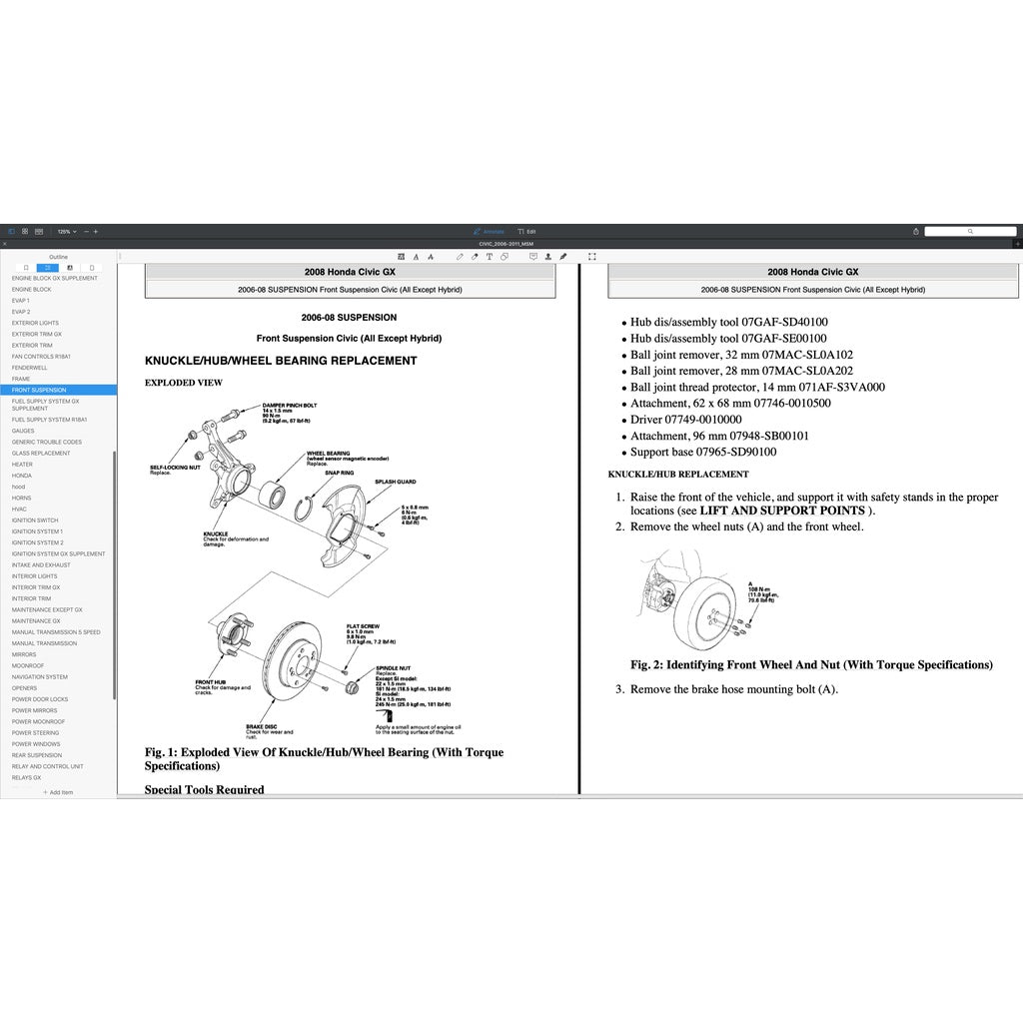The height and width of the screenshot is (1023, 1023).
Task: Toggle the sidebar panel view
Action: pos(12,231)
